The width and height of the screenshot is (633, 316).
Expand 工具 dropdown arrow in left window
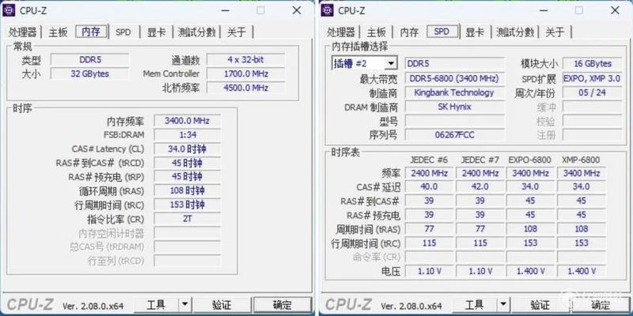click(x=184, y=305)
